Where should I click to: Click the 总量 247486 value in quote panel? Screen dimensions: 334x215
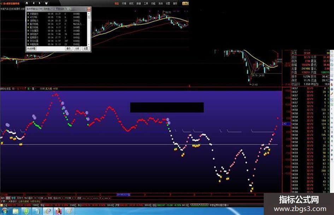click(306, 69)
